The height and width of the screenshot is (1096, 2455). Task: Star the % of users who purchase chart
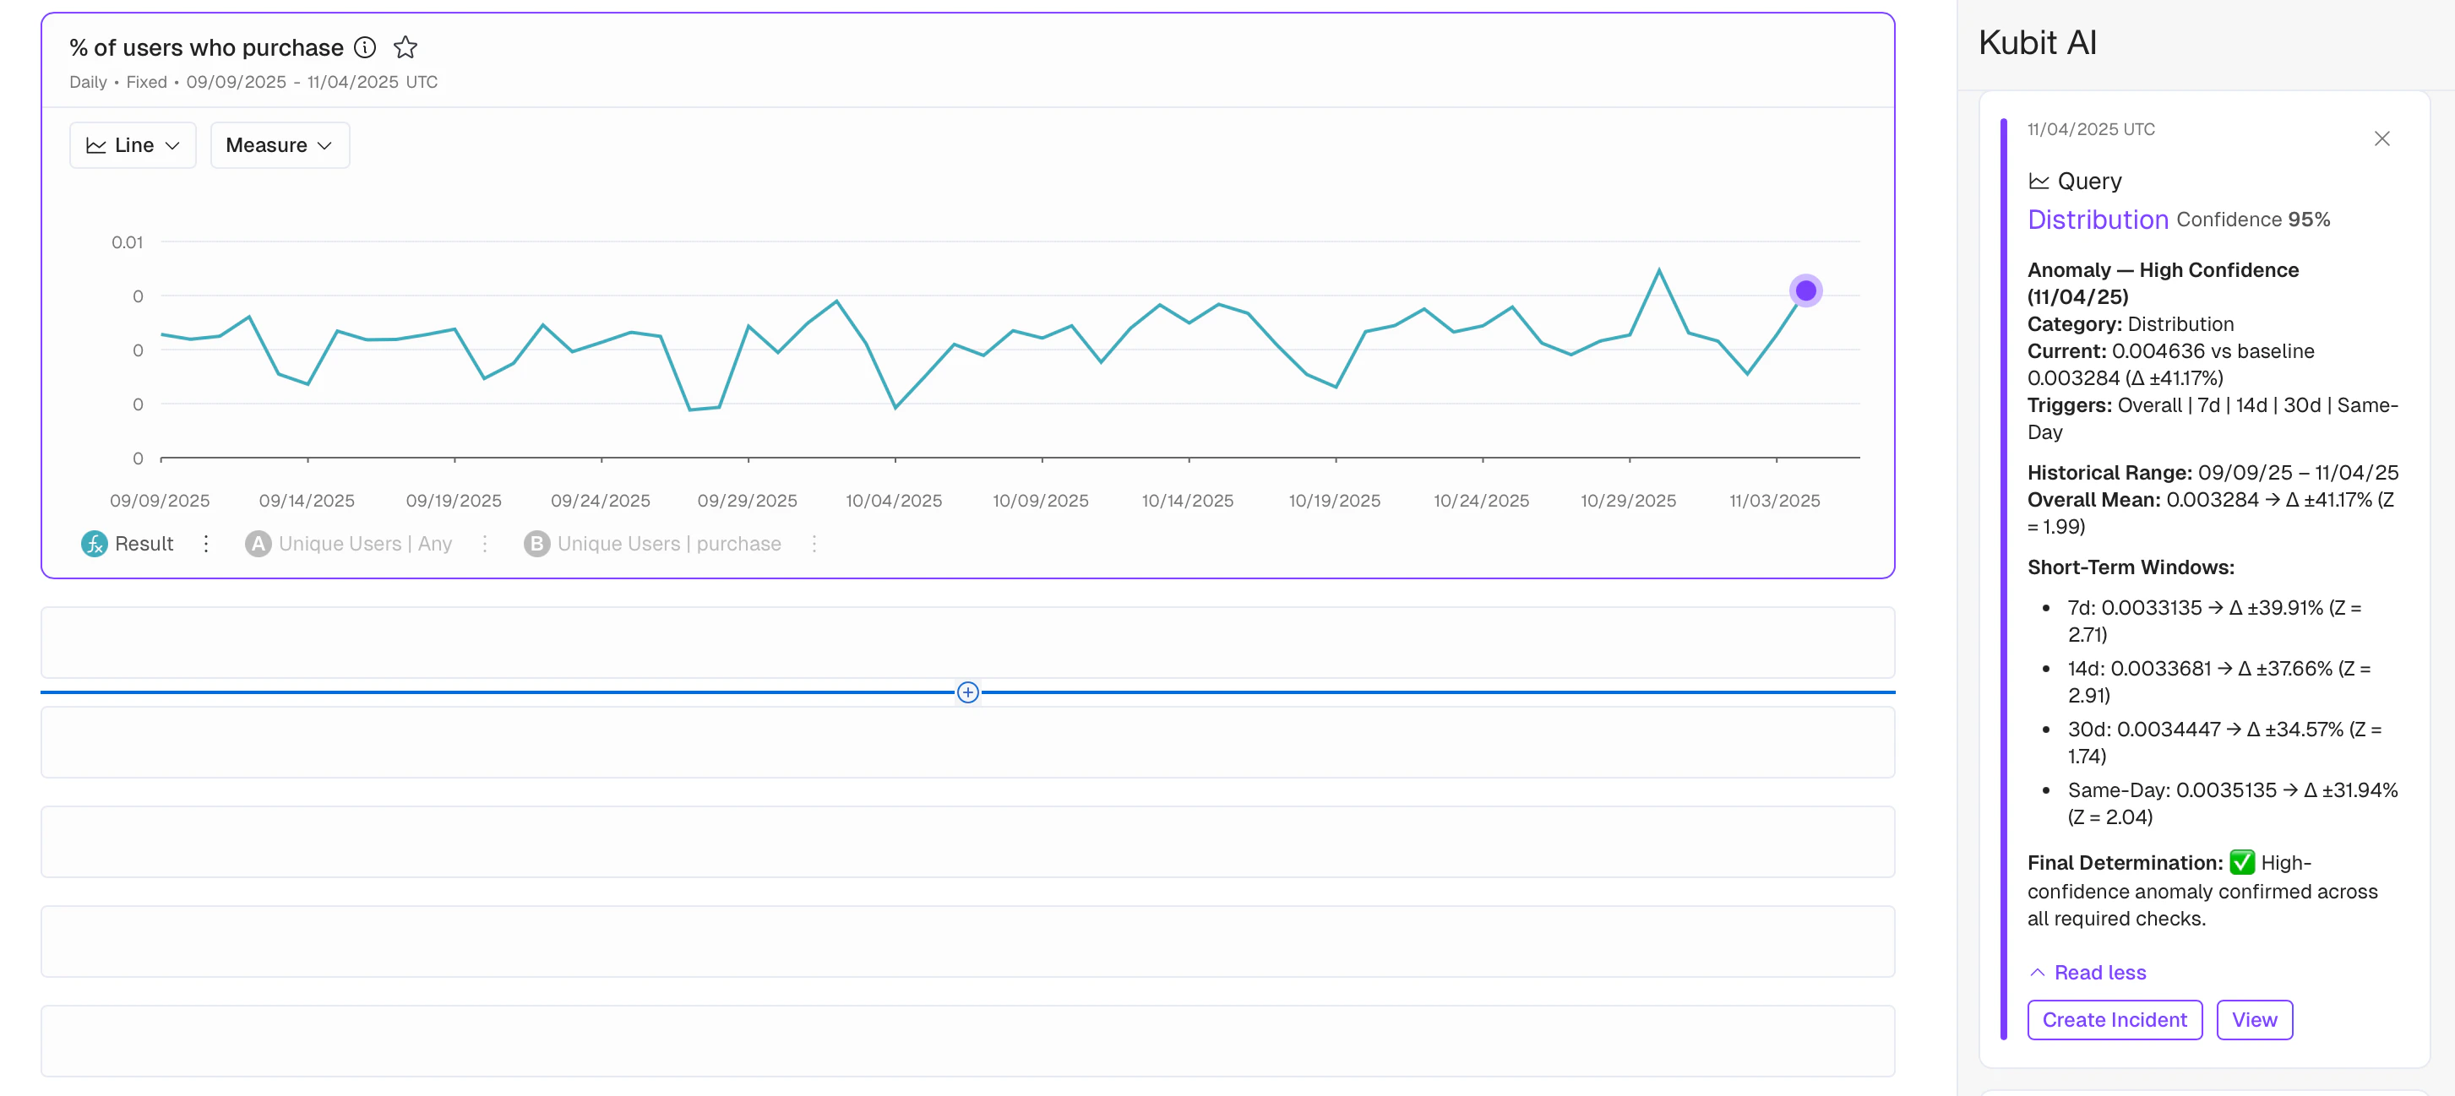click(406, 46)
